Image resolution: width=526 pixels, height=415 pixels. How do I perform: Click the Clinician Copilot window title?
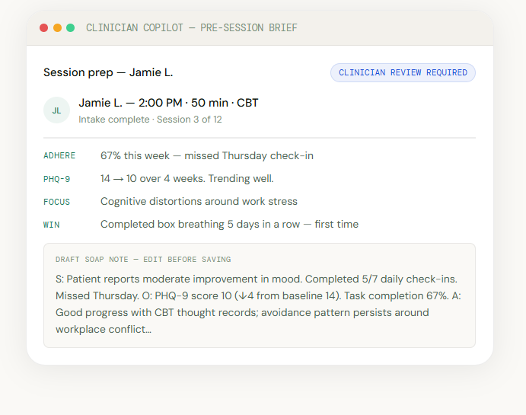click(192, 28)
